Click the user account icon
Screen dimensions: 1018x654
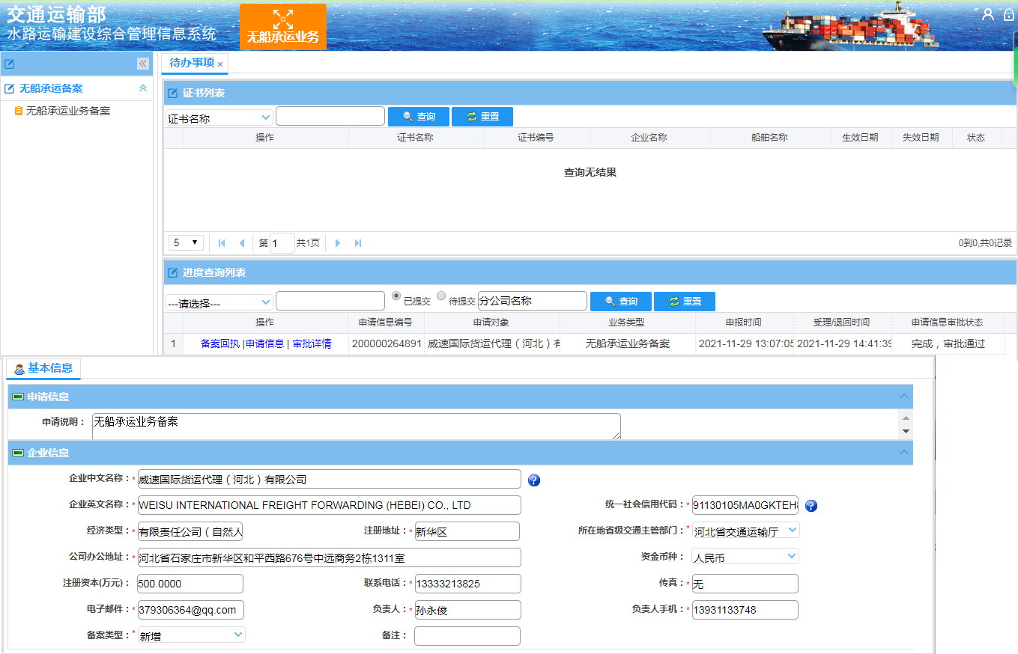click(x=987, y=13)
